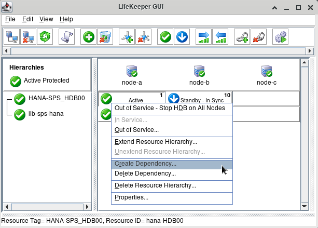The width and height of the screenshot is (318, 228).
Task: Click status table scrollbar up arrow
Action: 304,62
